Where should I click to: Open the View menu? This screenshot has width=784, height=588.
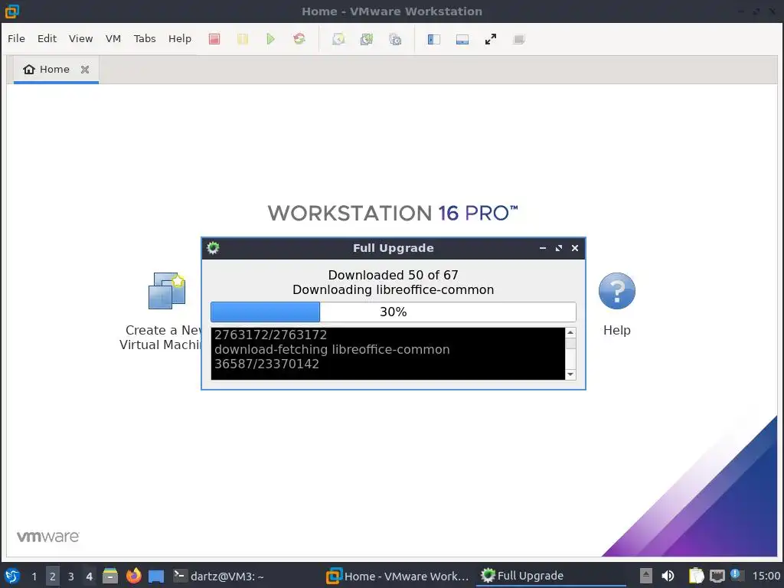(x=80, y=38)
